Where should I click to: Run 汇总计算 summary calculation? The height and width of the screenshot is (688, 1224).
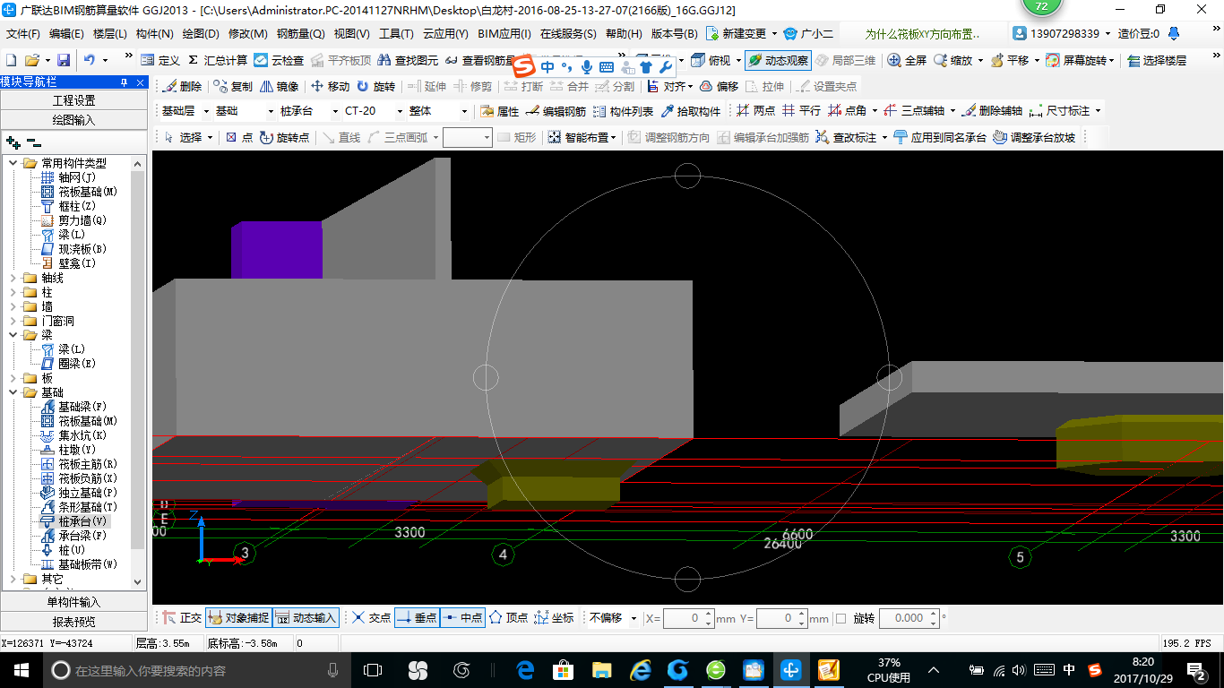pyautogui.click(x=218, y=60)
